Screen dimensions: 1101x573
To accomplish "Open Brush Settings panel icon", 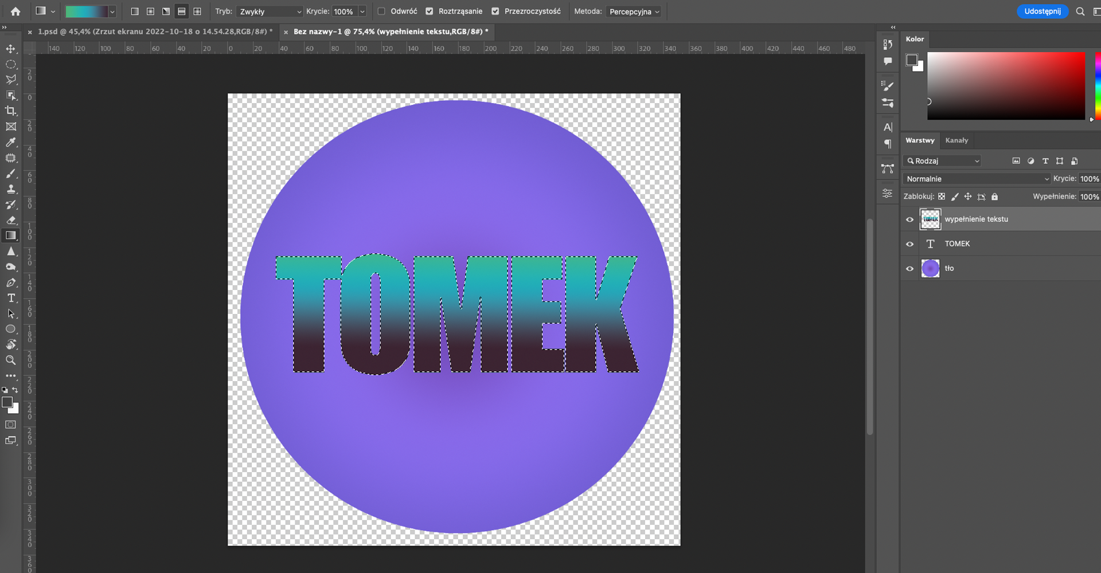I will click(x=888, y=86).
